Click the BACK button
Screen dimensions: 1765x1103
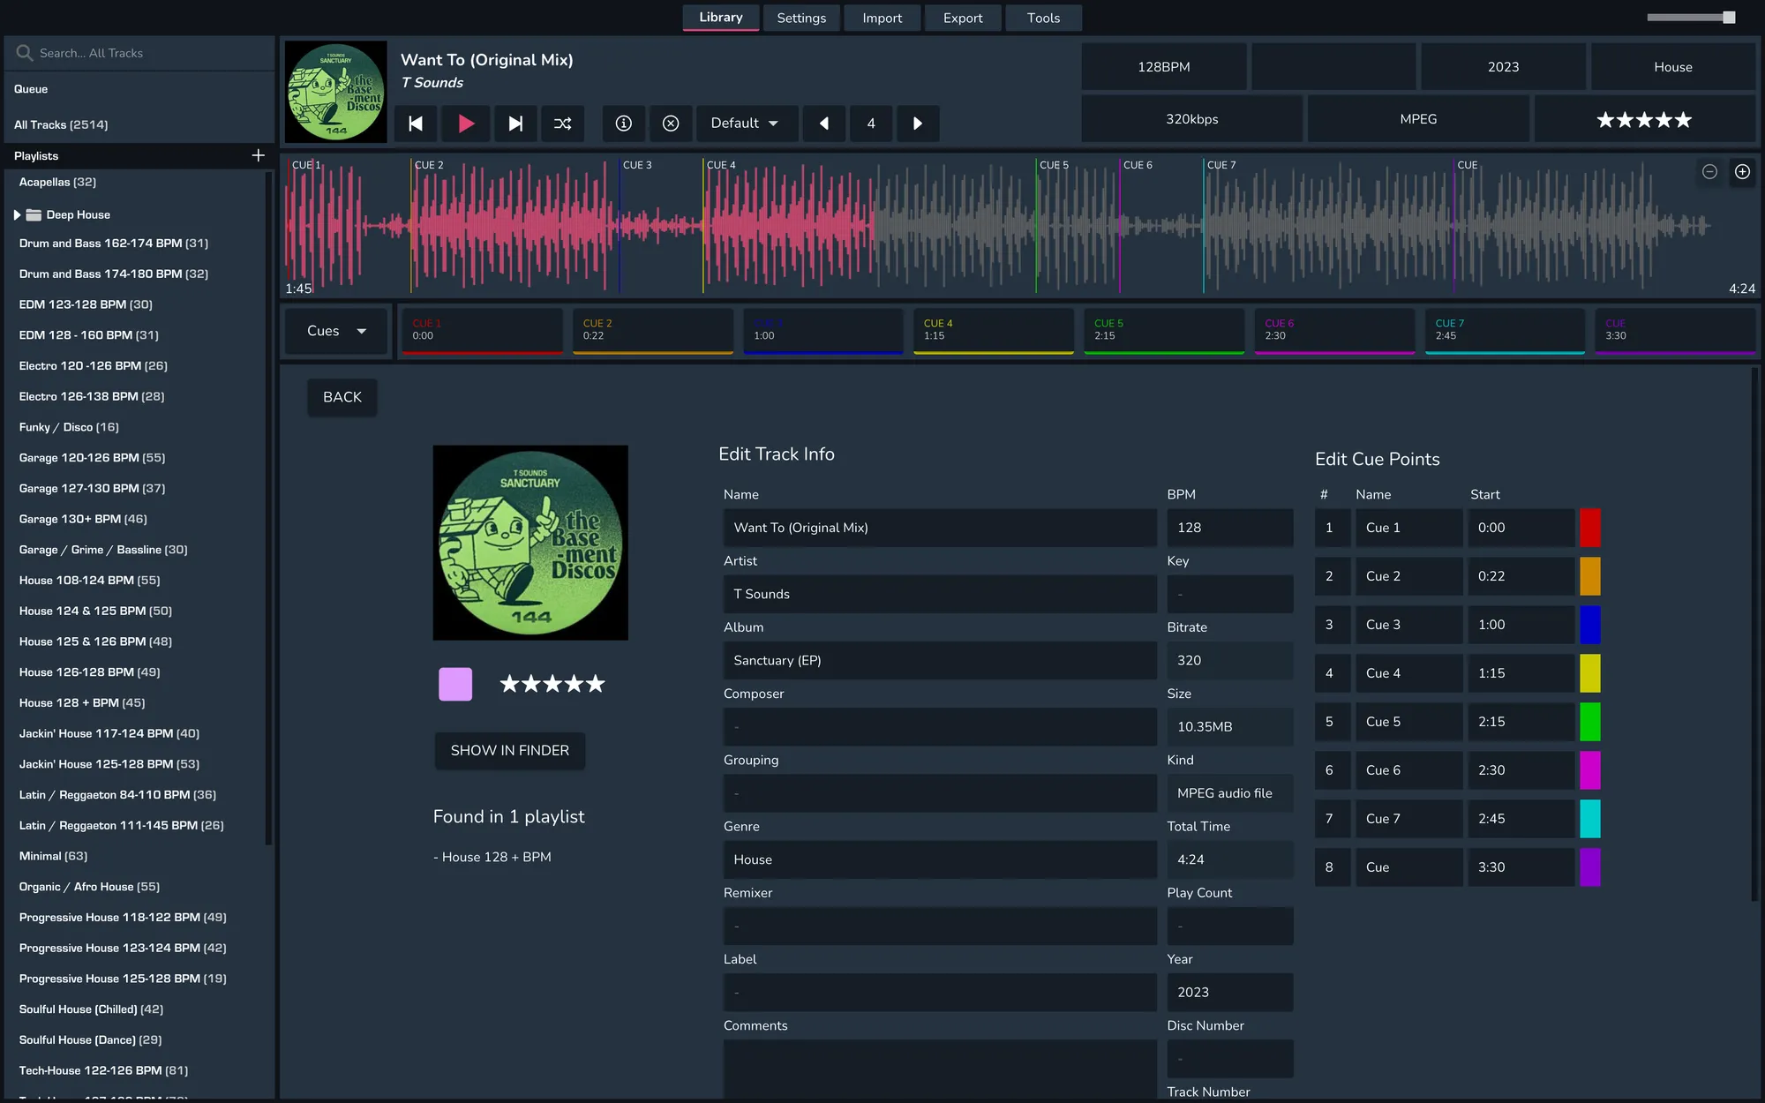[342, 397]
